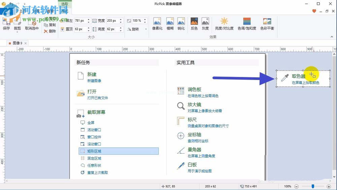The height and width of the screenshot is (190, 337).
Task: Delete the selection with 删除
Action: [50, 31]
